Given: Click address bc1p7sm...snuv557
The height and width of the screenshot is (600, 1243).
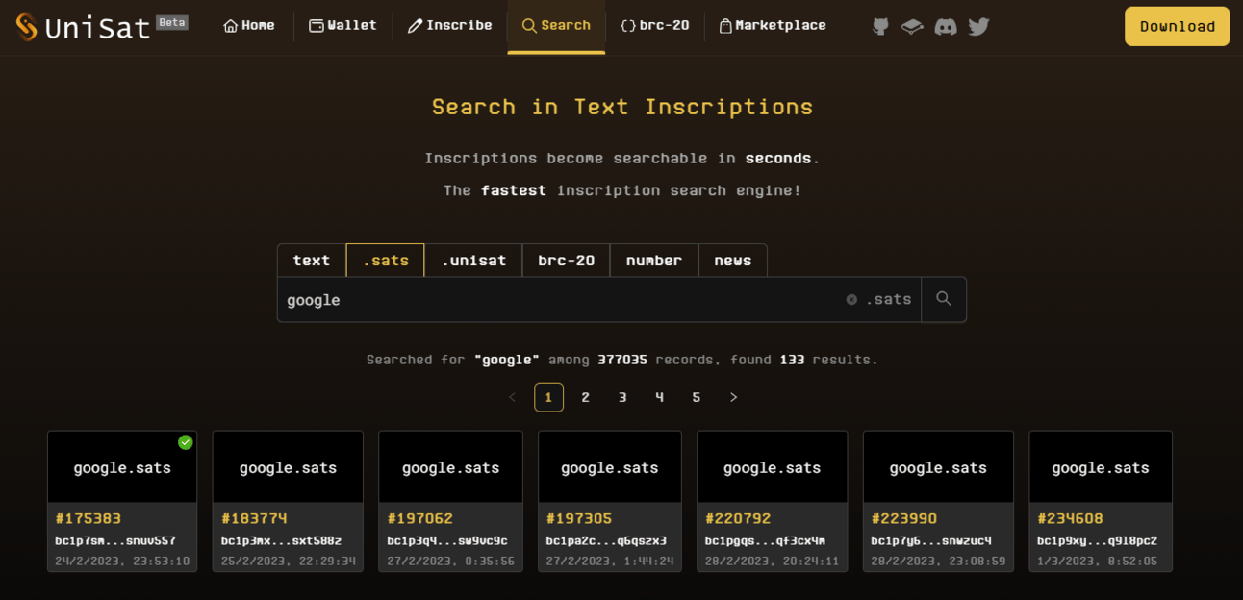Looking at the screenshot, I should pos(115,541).
